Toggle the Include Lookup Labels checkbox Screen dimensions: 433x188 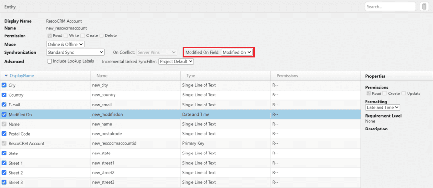coord(50,61)
